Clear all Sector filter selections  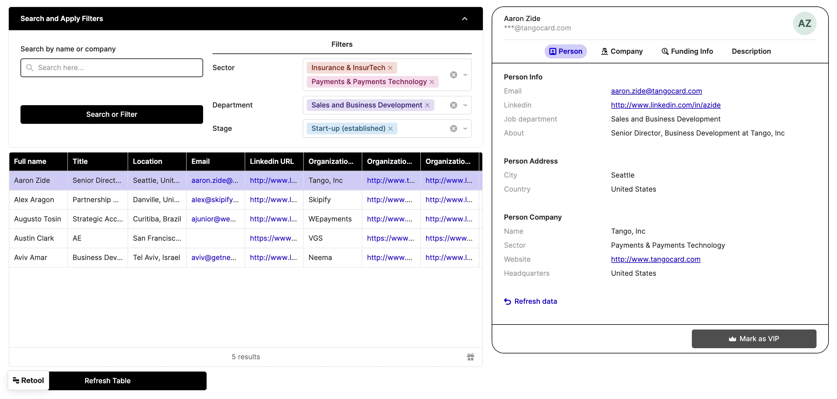[x=453, y=75]
